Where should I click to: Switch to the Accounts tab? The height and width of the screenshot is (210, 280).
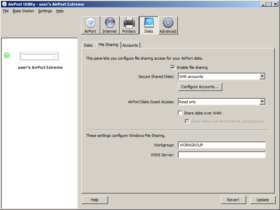pyautogui.click(x=130, y=45)
